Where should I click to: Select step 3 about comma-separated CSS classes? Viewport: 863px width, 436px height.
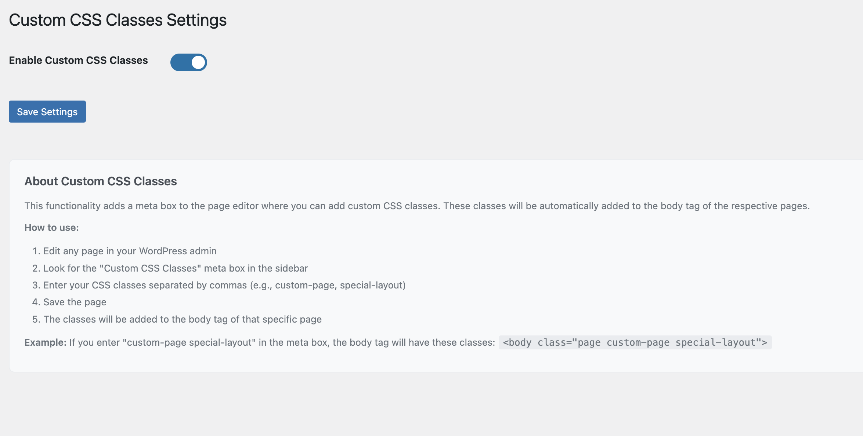[224, 285]
